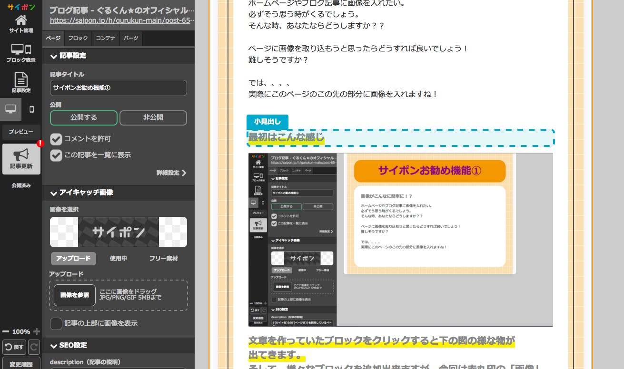Click 戻す undo button
Image resolution: width=624 pixels, height=369 pixels.
(x=14, y=347)
